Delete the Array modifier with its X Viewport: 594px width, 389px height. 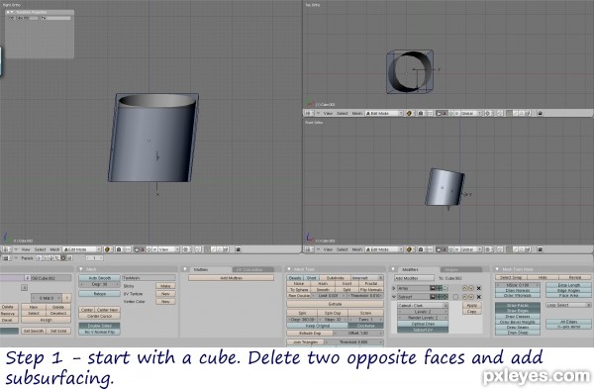tap(479, 288)
